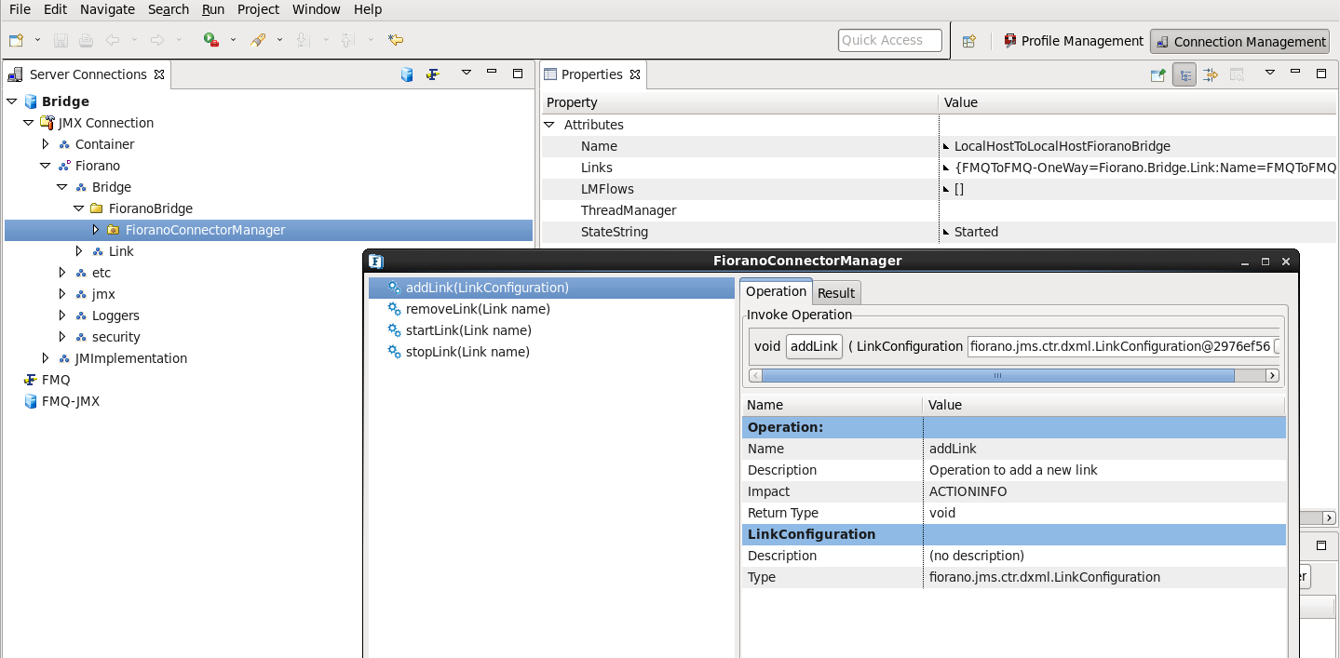This screenshot has height=658, width=1340.
Task: Click the Invoke Operation horizontal scrollbar thumb
Action: tap(998, 375)
